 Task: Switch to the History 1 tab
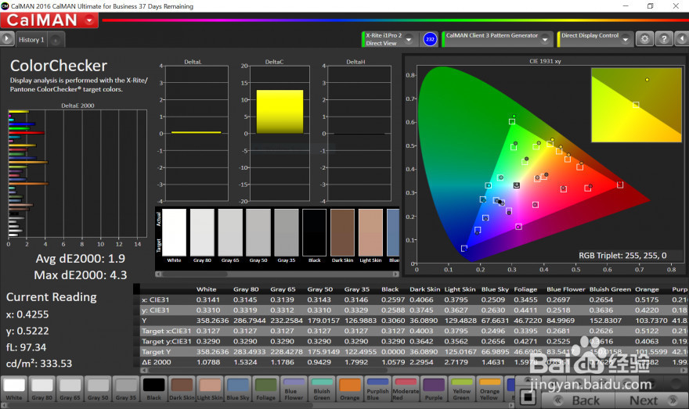[x=31, y=40]
